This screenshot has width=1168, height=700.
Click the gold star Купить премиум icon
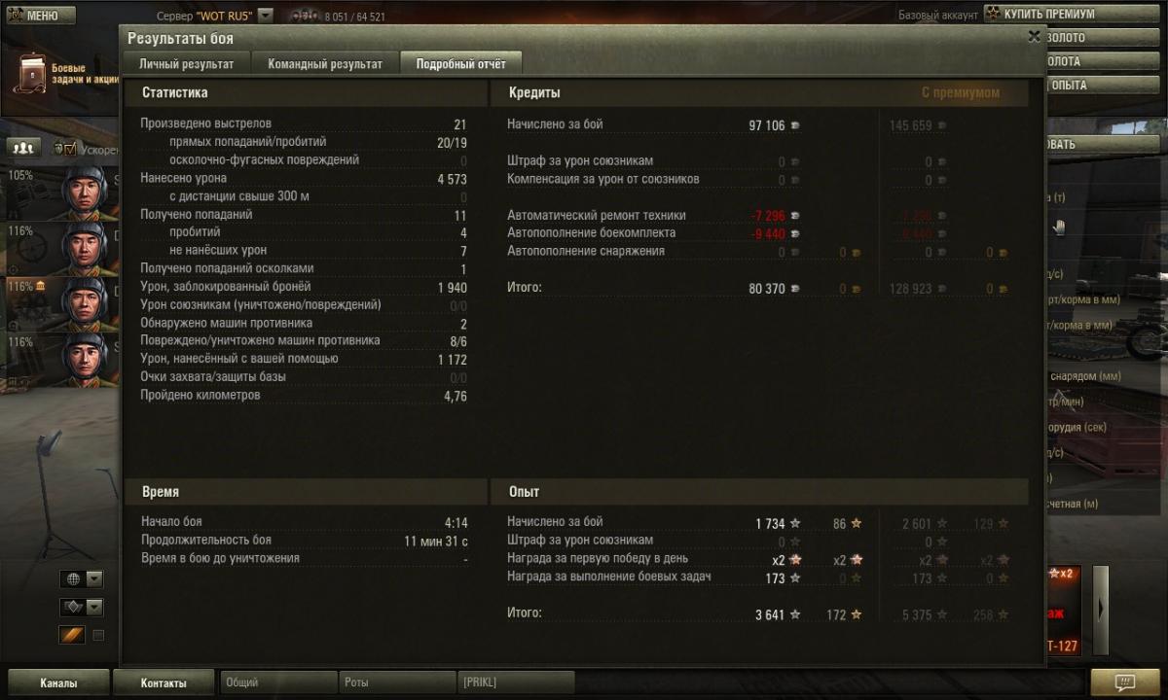(x=993, y=14)
